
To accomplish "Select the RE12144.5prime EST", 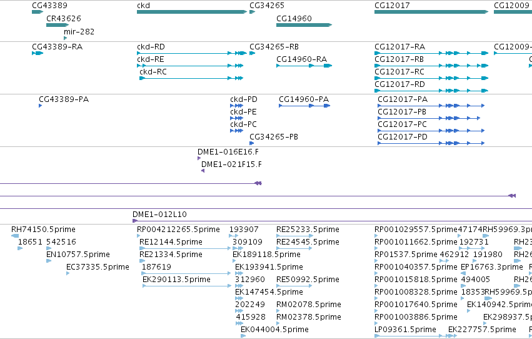I will 185,248.
